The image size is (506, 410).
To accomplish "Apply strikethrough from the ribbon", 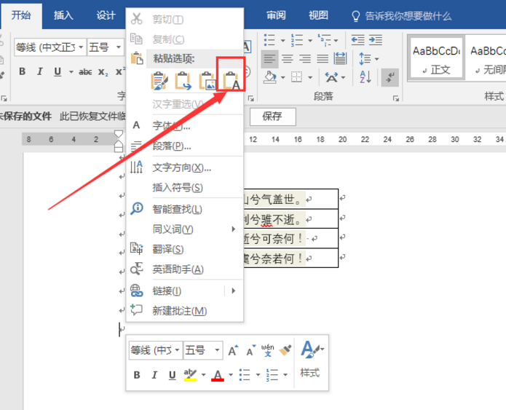I will point(85,71).
